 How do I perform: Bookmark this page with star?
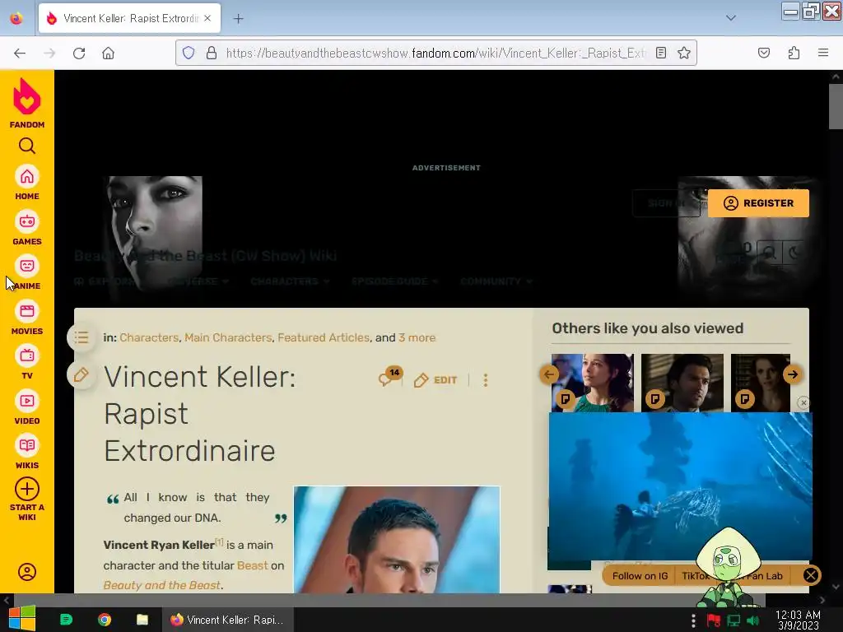pyautogui.click(x=684, y=53)
